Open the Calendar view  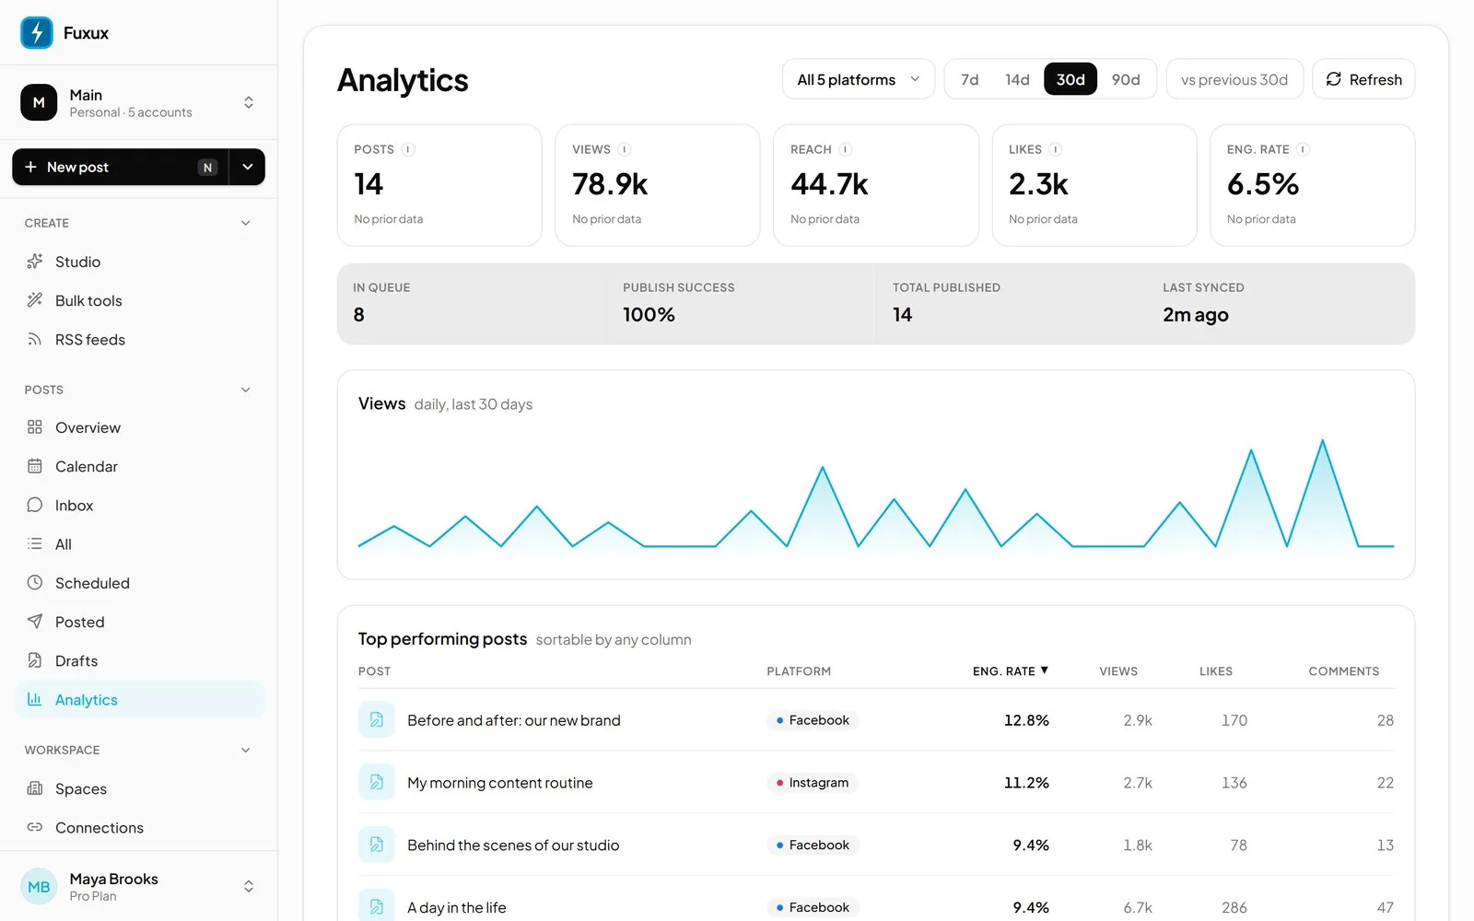click(140, 466)
